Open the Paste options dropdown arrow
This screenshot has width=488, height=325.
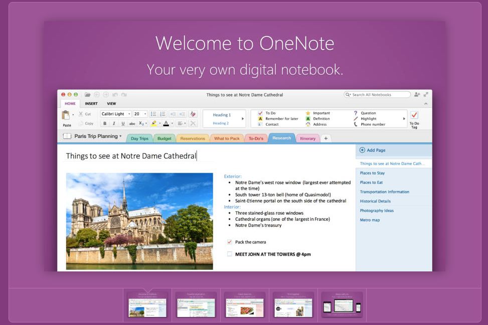(x=73, y=115)
